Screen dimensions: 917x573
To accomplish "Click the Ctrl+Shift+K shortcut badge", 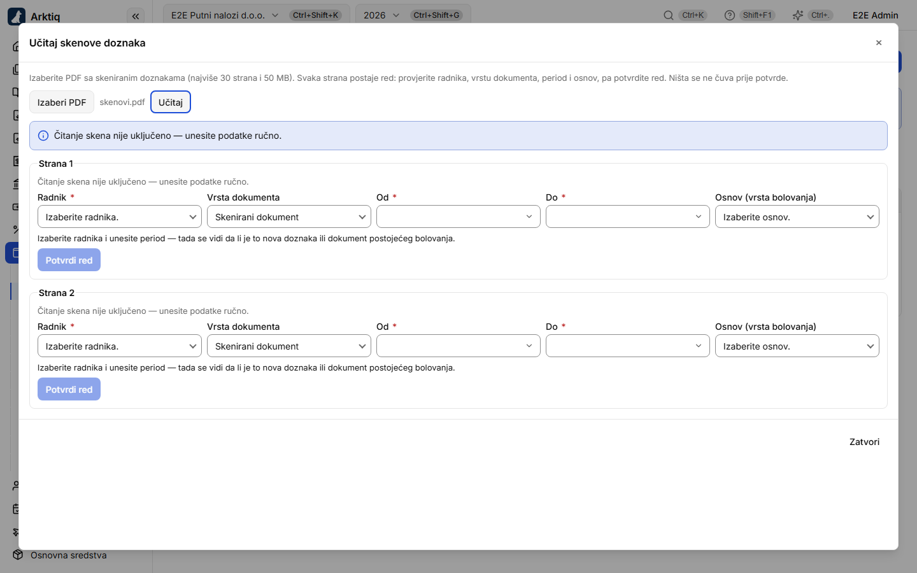I will (x=315, y=15).
